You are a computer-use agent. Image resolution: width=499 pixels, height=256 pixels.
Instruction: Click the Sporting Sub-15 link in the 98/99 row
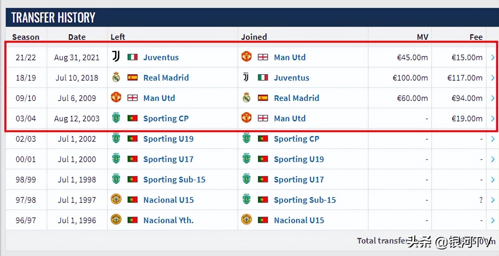point(174,179)
